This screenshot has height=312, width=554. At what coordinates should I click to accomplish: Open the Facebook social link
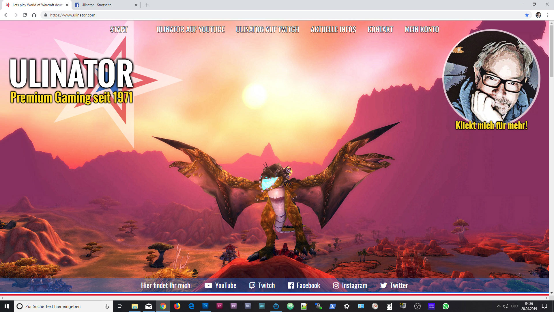pyautogui.click(x=304, y=285)
